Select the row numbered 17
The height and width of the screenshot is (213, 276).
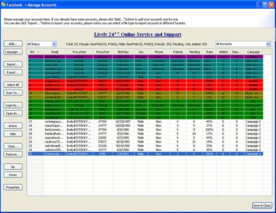click(x=145, y=121)
